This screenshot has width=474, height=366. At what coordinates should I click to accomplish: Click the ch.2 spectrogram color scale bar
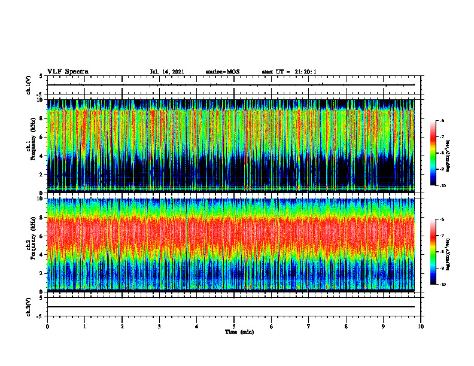pos(433,252)
